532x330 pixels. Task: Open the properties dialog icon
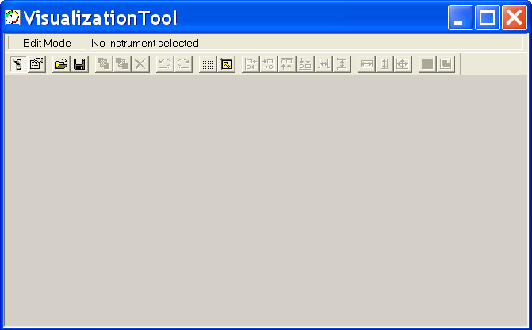click(36, 63)
